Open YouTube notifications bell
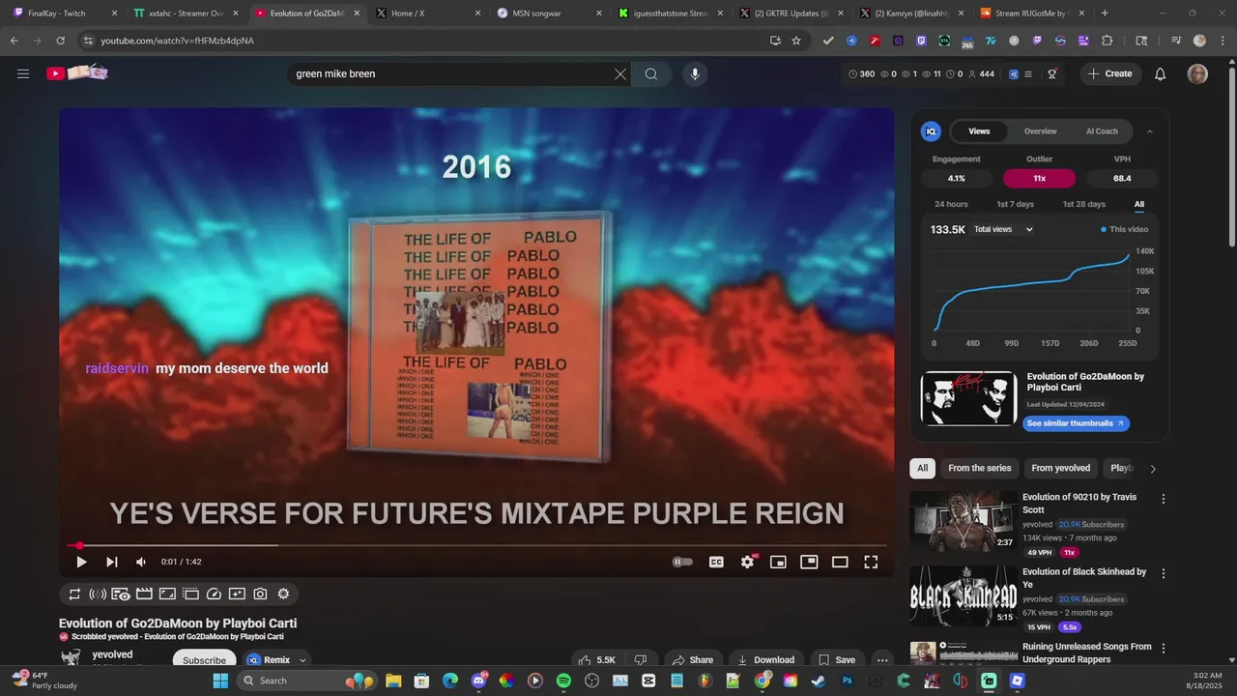This screenshot has width=1237, height=696. (x=1161, y=74)
